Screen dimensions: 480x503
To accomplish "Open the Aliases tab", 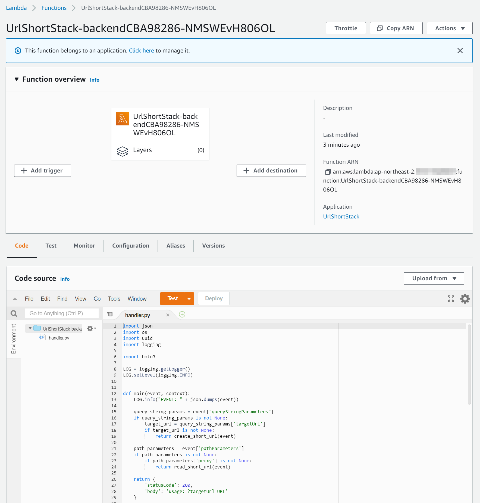I will [x=175, y=246].
